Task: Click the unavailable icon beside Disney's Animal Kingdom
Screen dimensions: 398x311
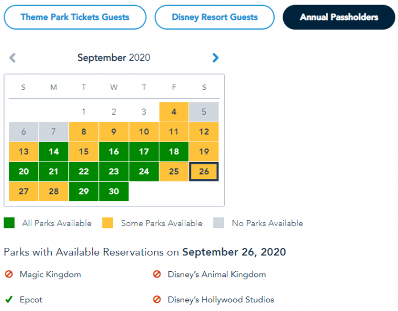Action: [157, 275]
